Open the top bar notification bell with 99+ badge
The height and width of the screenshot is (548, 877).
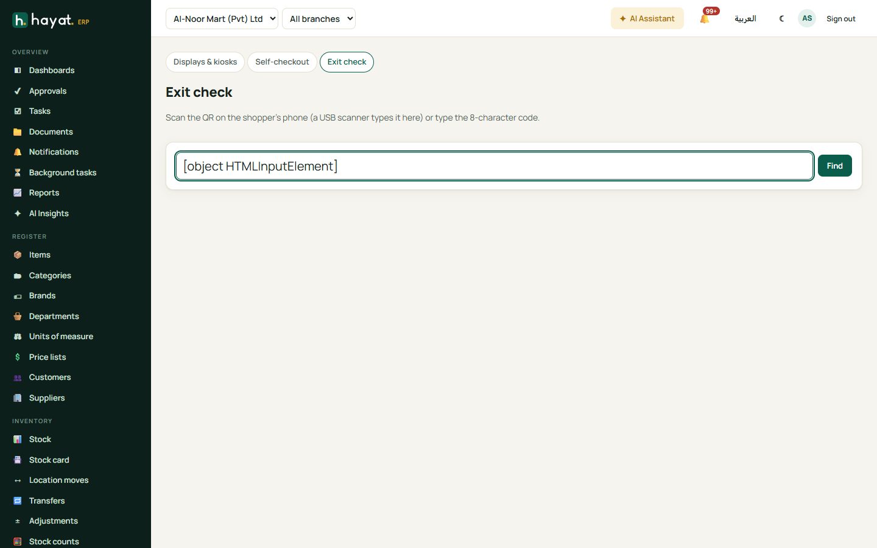705,18
